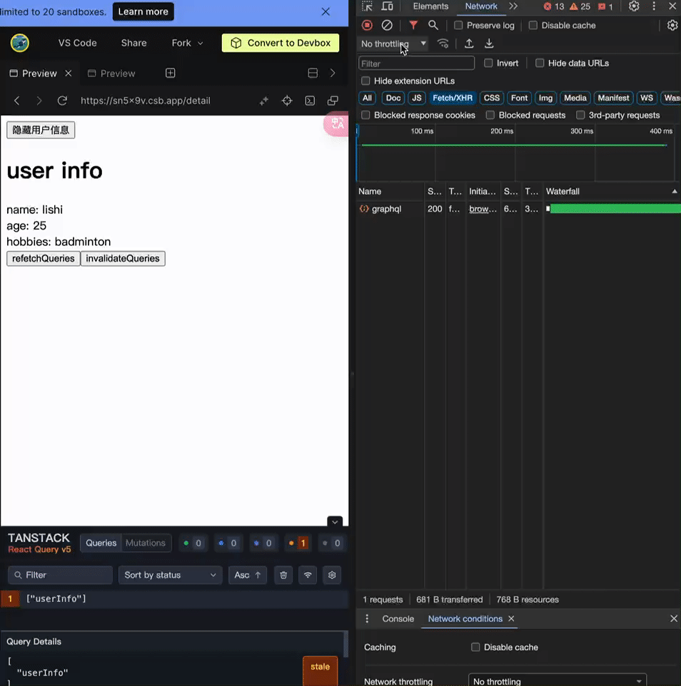Go back in sandbox preview
This screenshot has height=686, width=681.
[17, 101]
